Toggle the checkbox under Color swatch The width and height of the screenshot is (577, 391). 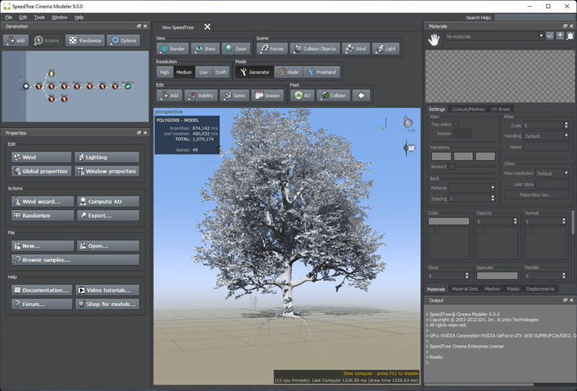tap(431, 230)
